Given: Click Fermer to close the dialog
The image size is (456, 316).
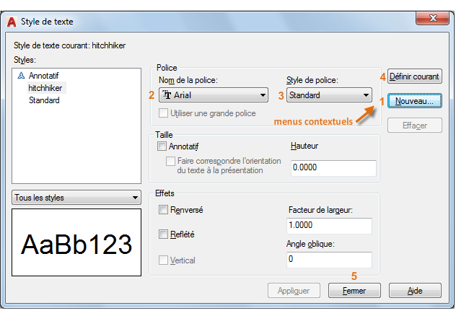Looking at the screenshot, I should pos(354,290).
